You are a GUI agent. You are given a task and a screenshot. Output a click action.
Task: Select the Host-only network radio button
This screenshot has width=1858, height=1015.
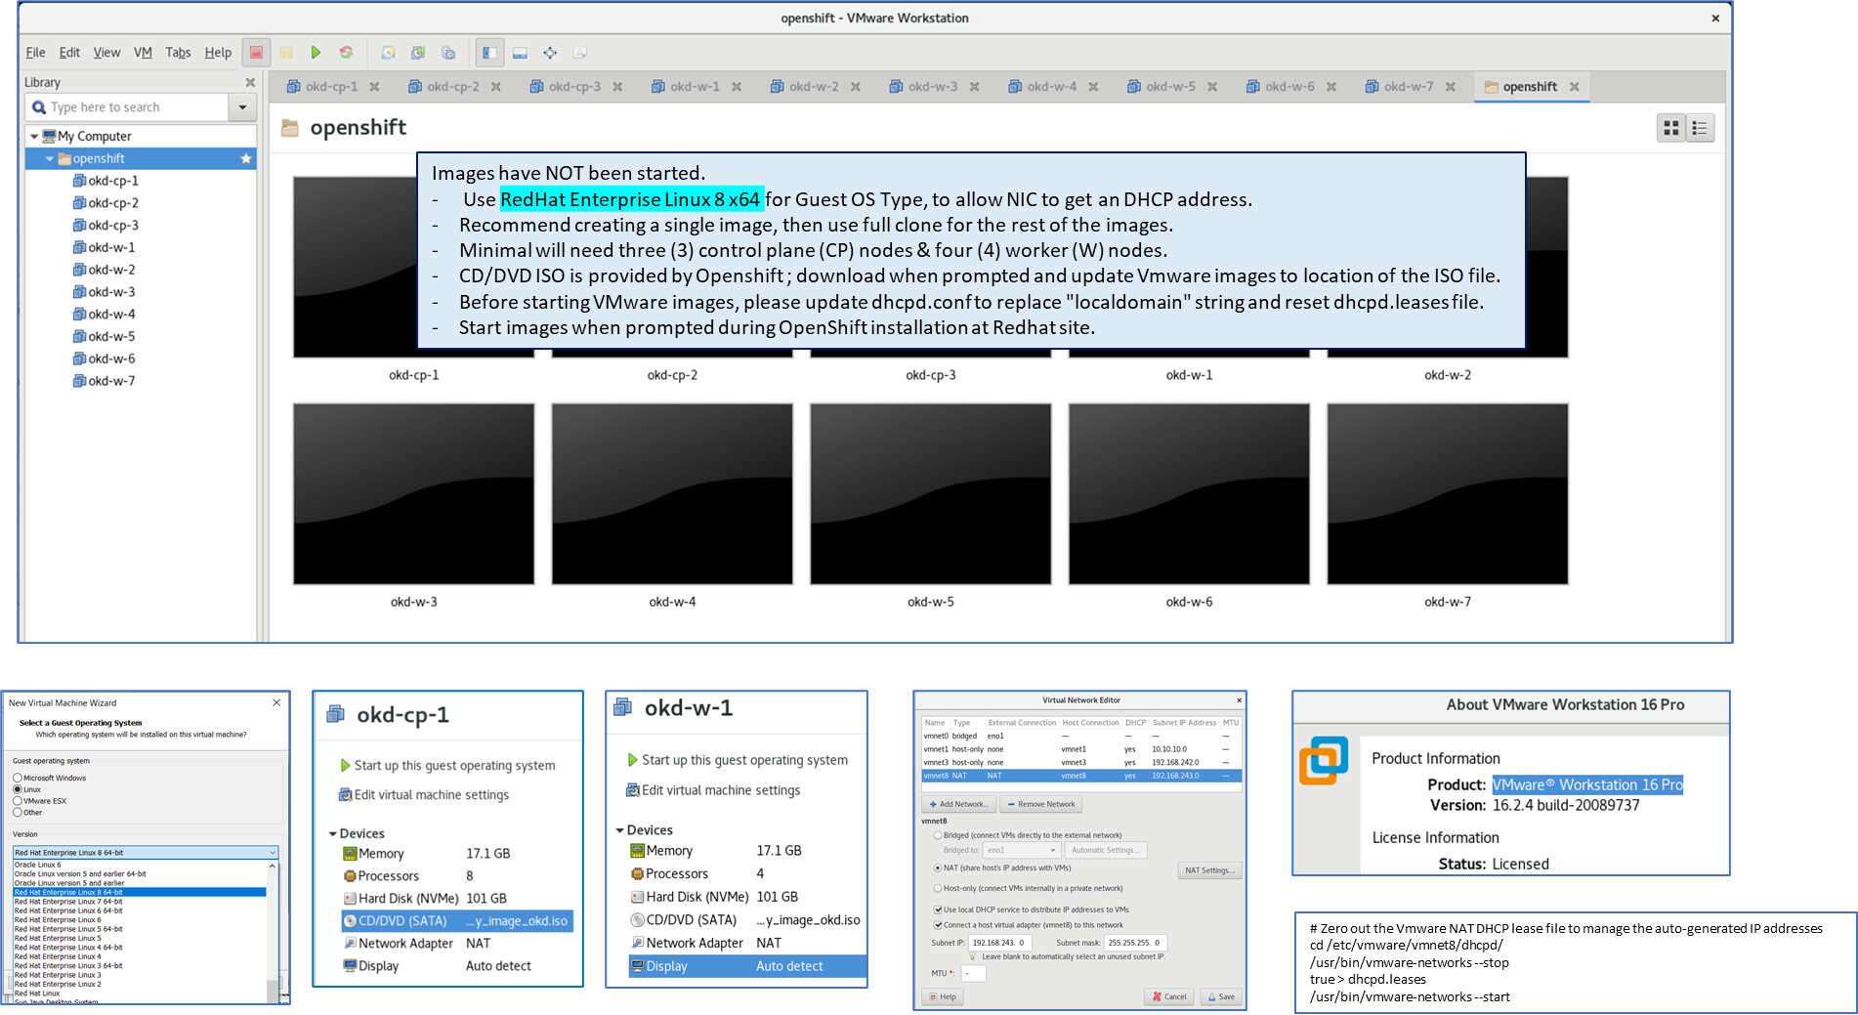click(x=938, y=888)
